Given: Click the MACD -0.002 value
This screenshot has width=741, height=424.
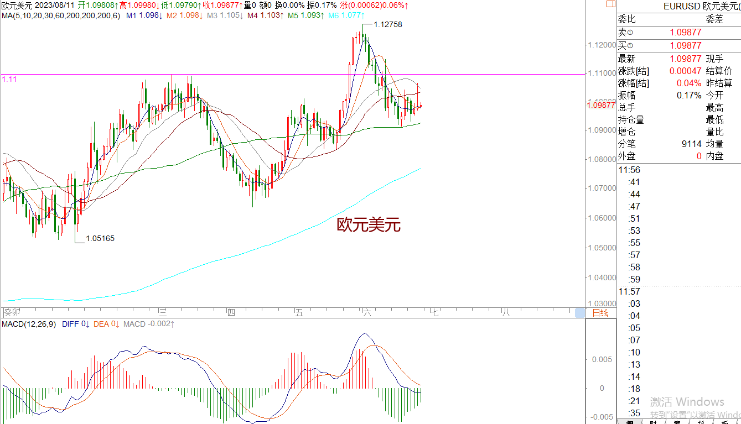Looking at the screenshot, I should tap(149, 324).
